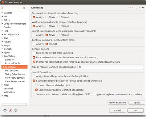
Task: Click the Restore Defaults button
Action: pyautogui.click(x=117, y=103)
